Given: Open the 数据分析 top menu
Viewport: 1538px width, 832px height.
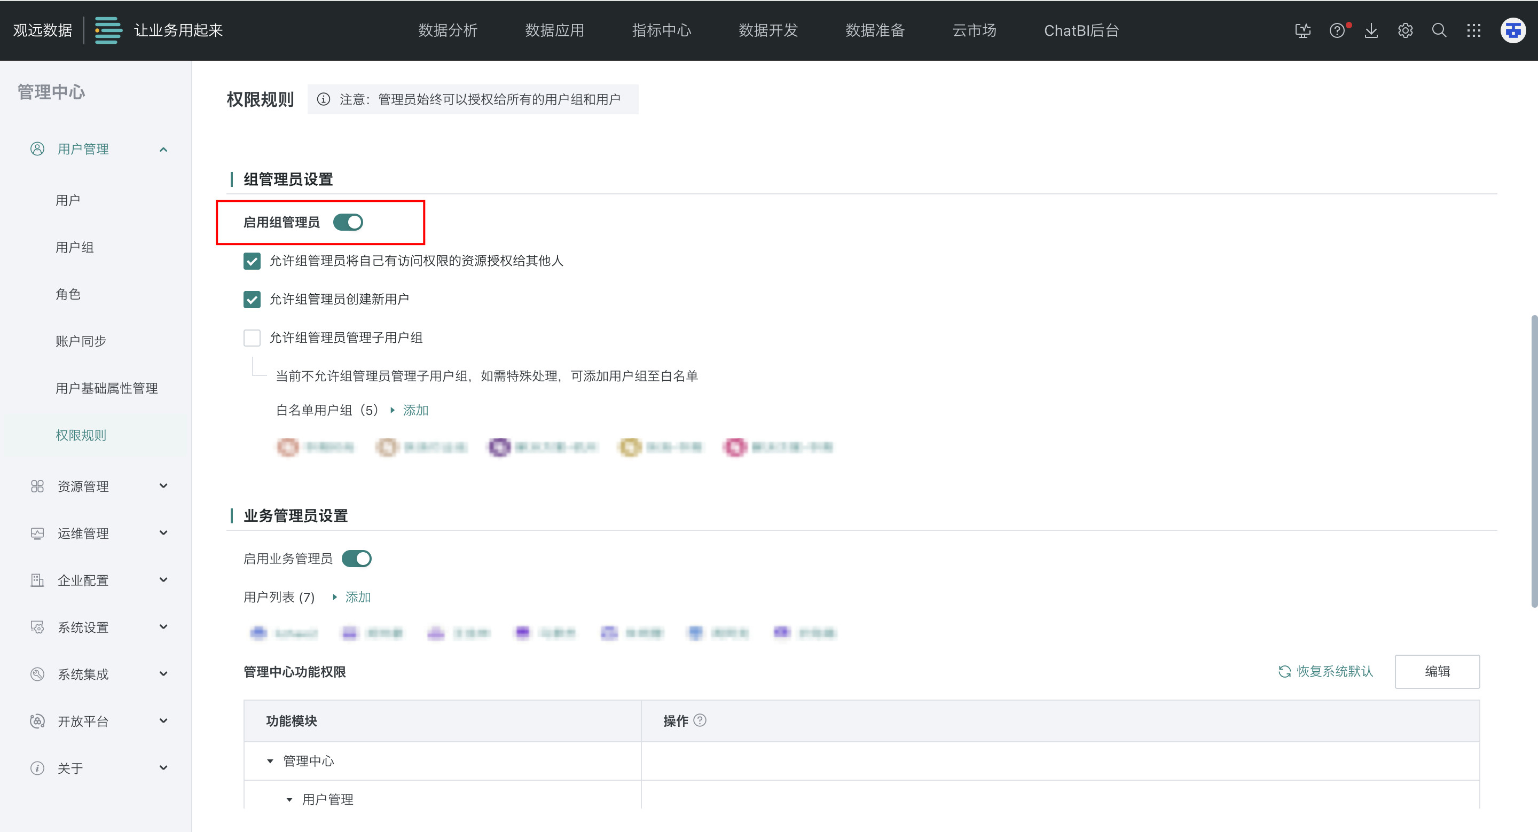Looking at the screenshot, I should coord(448,30).
